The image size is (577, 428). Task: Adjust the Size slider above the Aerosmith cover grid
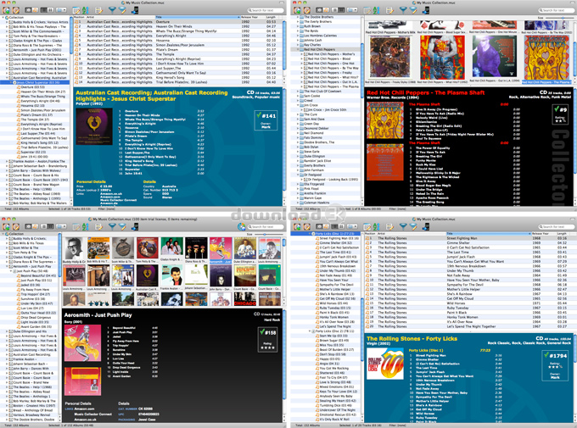(x=264, y=234)
